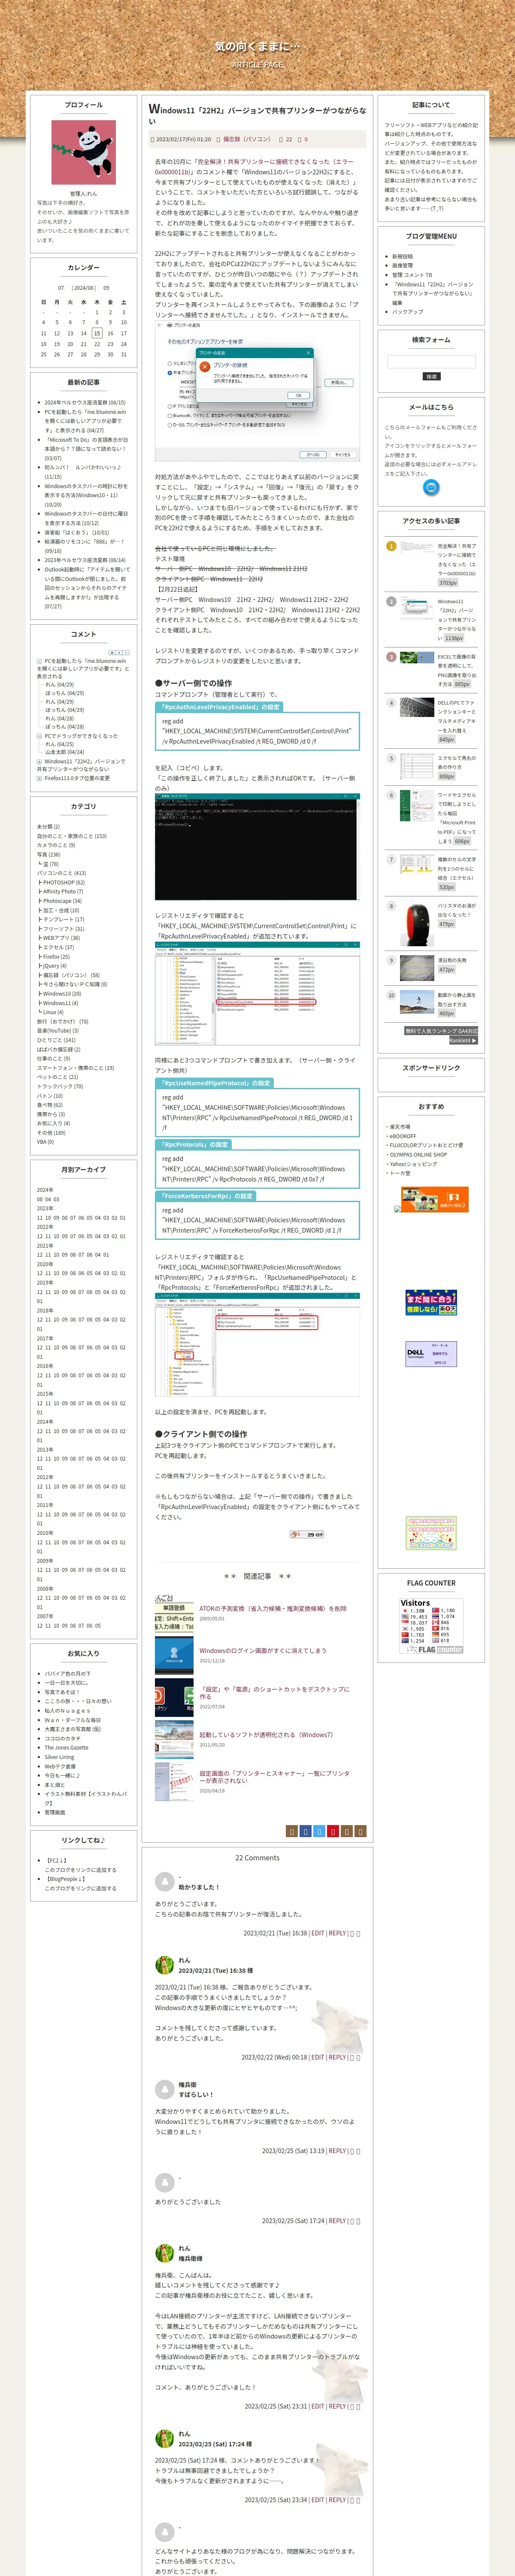The height and width of the screenshot is (2576, 515).
Task: Open the 【BlogPeople↓】 link entry
Action: pyautogui.click(x=66, y=1879)
